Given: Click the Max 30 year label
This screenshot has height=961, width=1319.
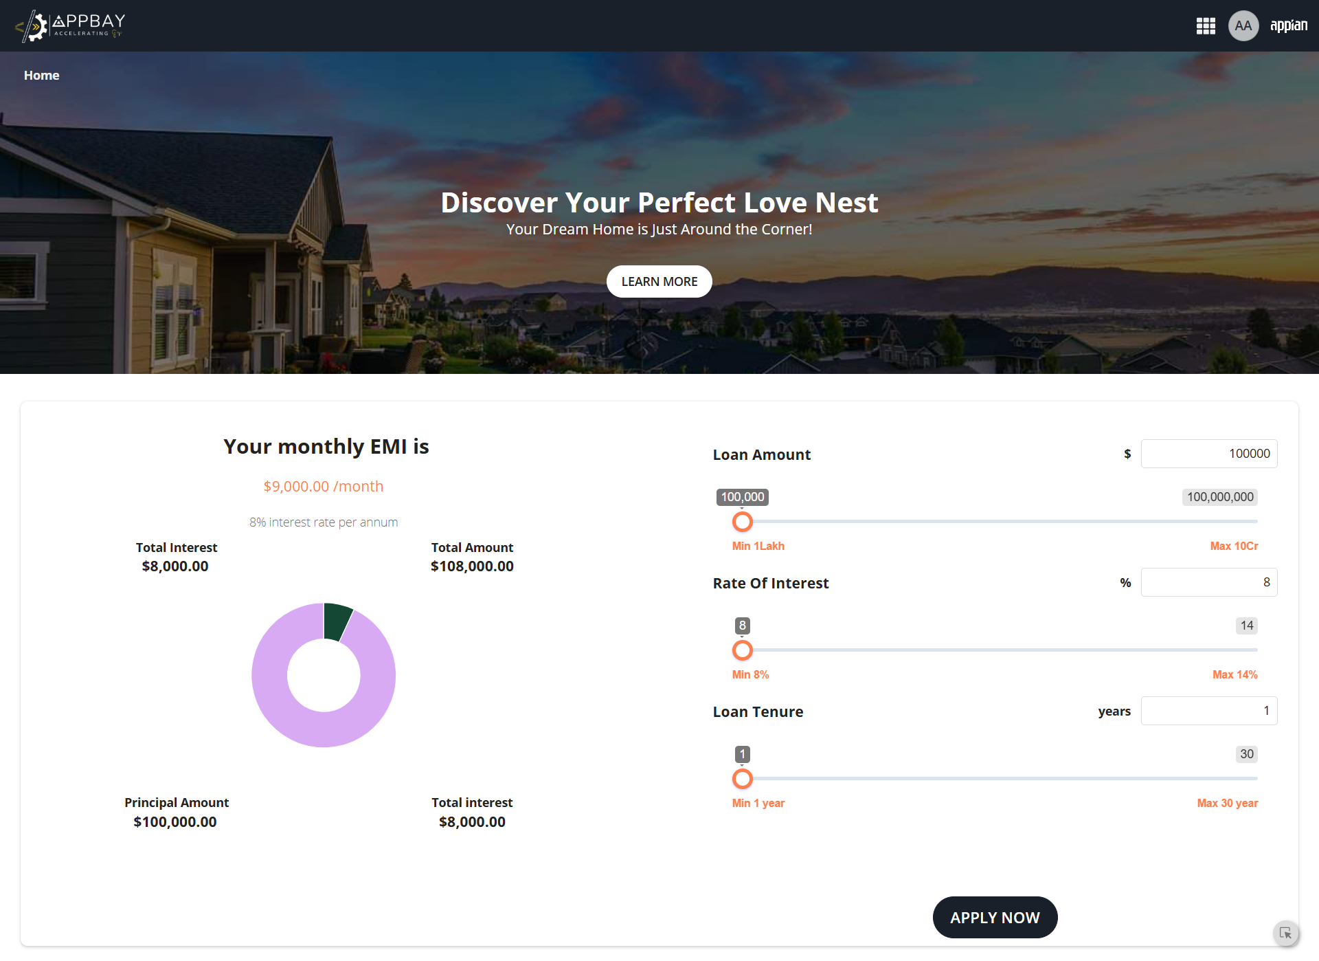Looking at the screenshot, I should pos(1228,803).
